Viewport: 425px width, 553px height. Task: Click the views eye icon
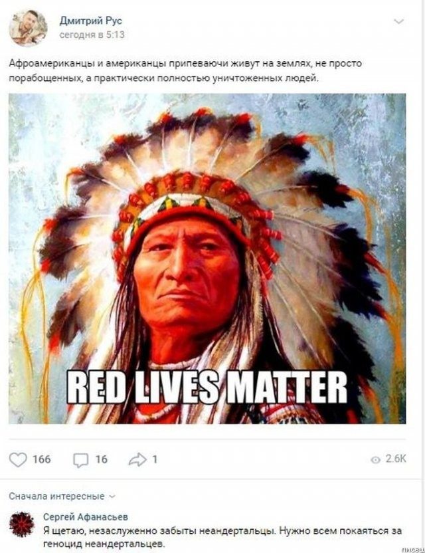(376, 460)
